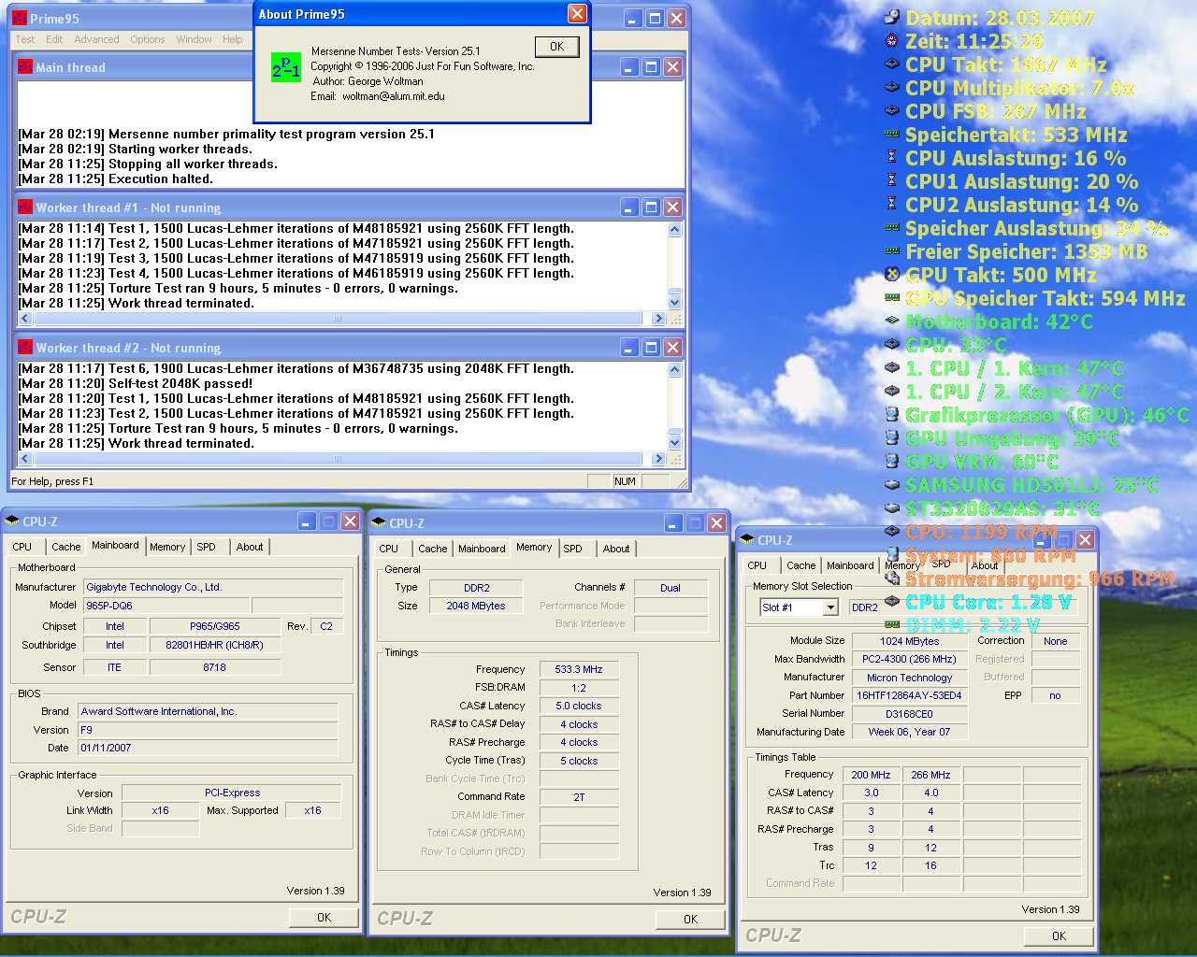Click the NUM indicator in Prime95 status bar
The height and width of the screenshot is (957, 1197).
pos(625,481)
